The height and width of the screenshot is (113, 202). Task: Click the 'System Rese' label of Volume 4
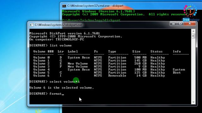[x=79, y=70]
